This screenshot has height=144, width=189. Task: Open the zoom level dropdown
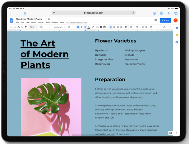33,27
